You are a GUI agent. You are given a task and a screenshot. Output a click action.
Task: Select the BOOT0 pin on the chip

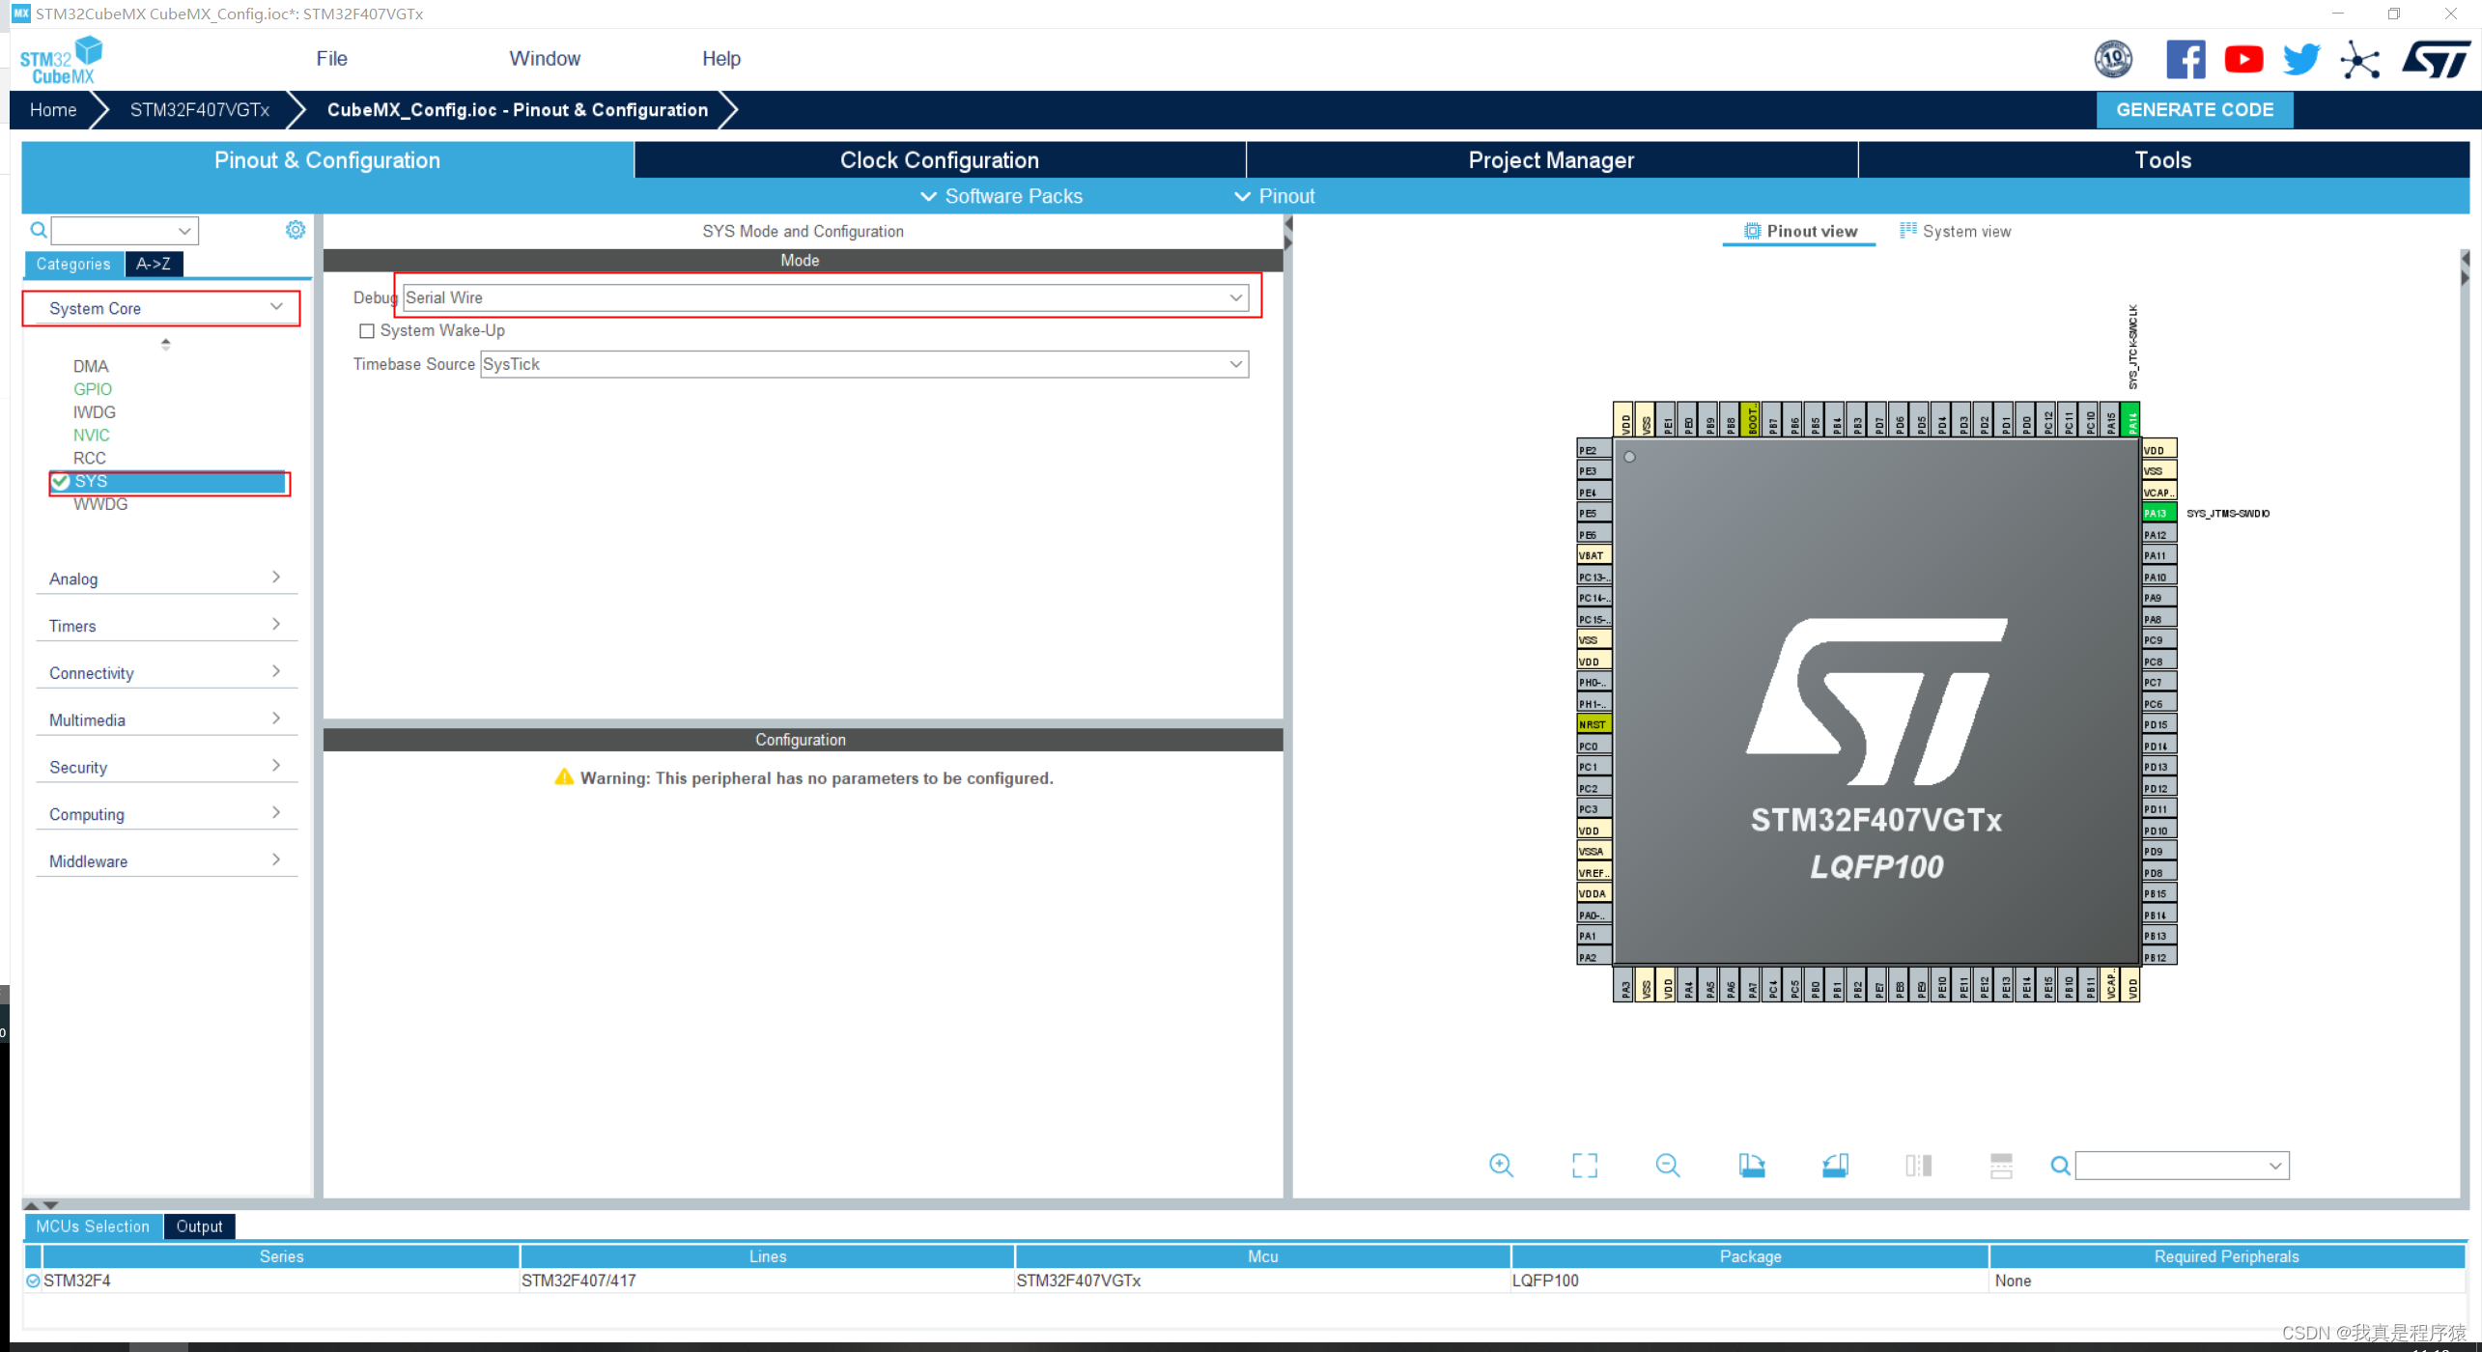point(1751,421)
